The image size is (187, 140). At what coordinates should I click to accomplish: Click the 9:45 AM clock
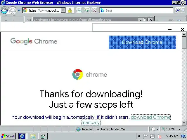point(172,136)
